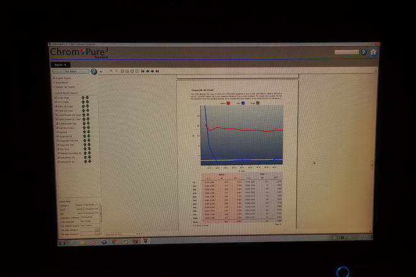
Task: Toggle the 1931 CIE Chart checkbox
Action: click(x=57, y=106)
